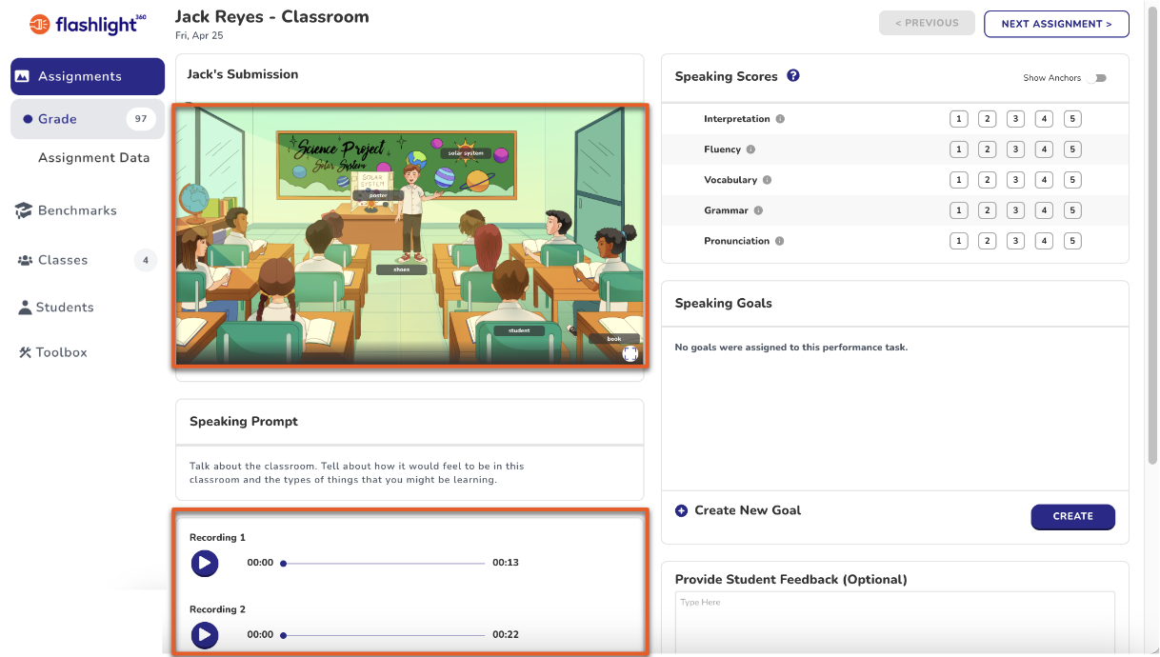Click the "shoes" label in image
This screenshot has height=657, width=1160.
401,269
